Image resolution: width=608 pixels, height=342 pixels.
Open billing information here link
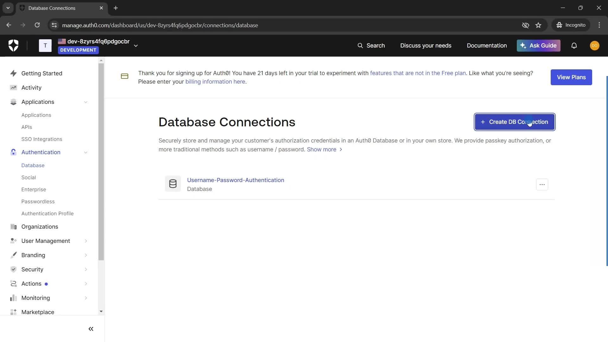coord(215,82)
